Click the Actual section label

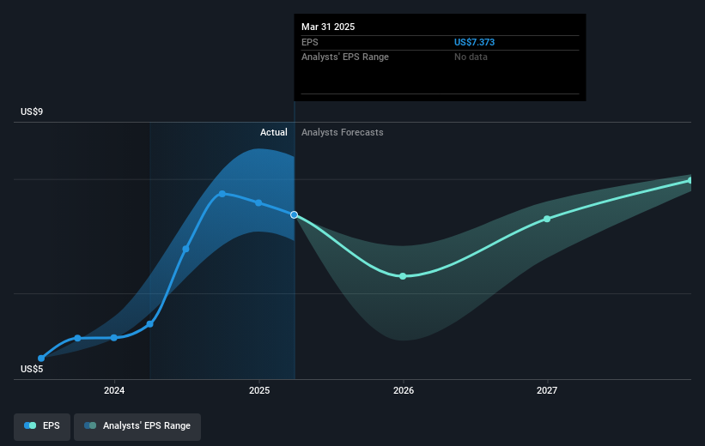pyautogui.click(x=273, y=132)
